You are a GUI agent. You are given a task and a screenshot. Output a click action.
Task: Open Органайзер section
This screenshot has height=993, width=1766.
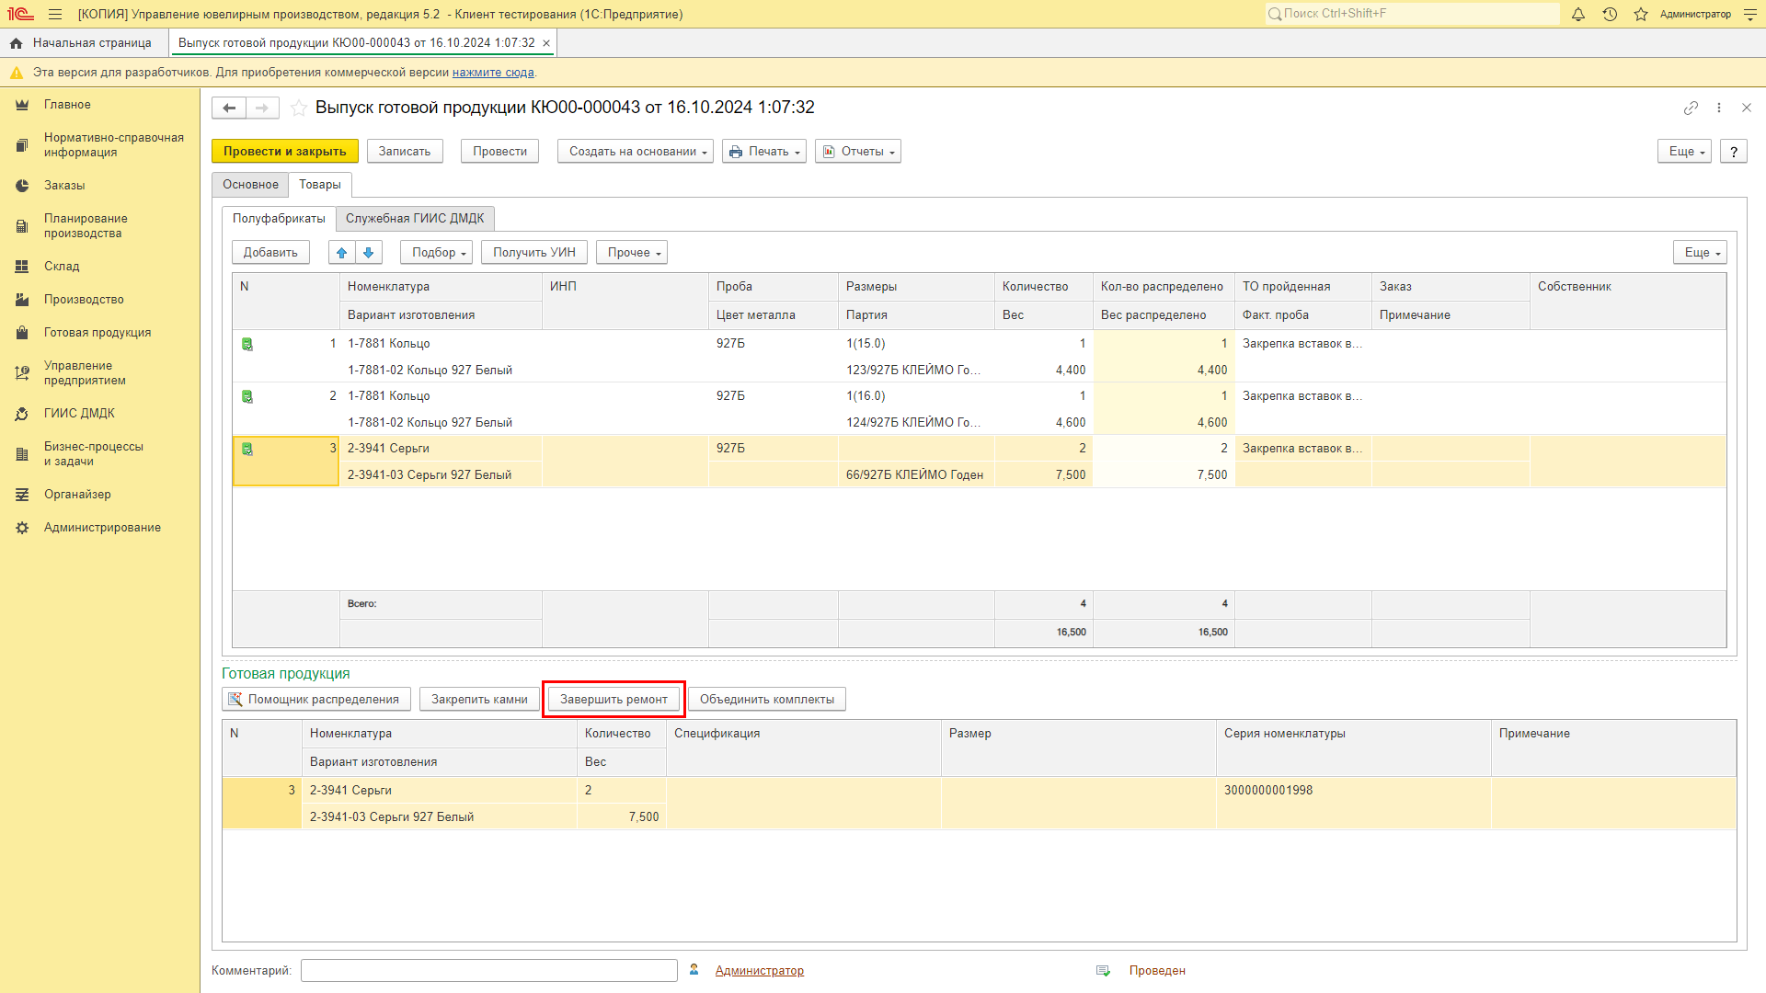(77, 495)
